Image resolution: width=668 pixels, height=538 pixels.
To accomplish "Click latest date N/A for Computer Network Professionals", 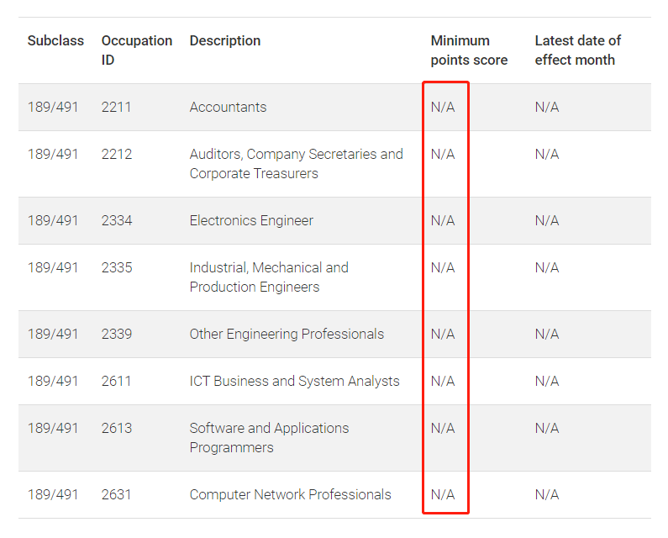I will pyautogui.click(x=547, y=494).
